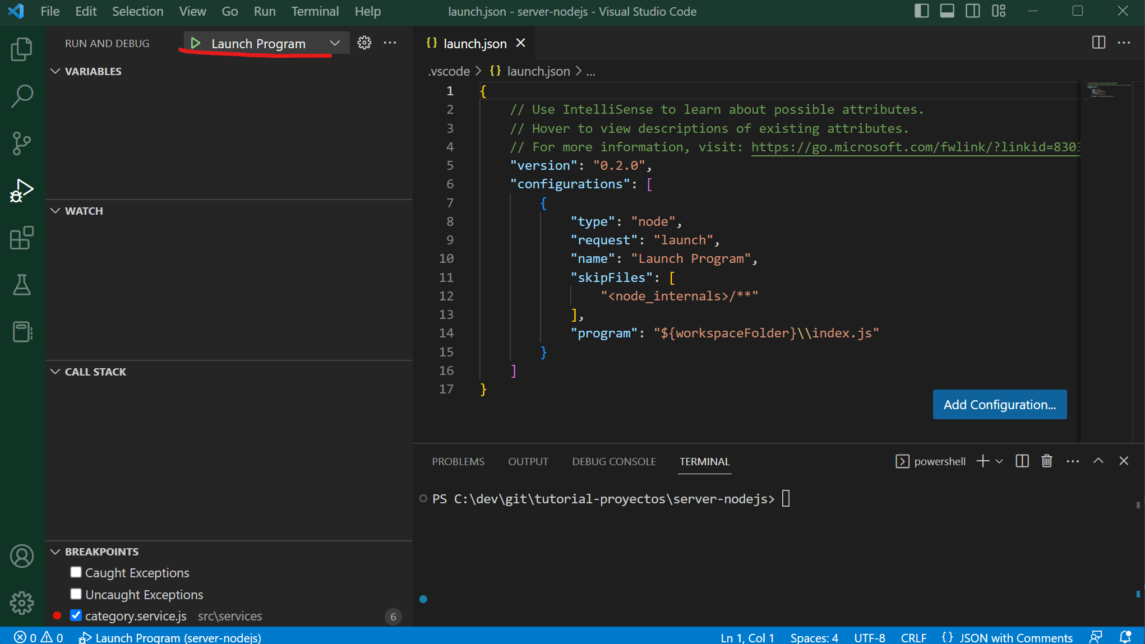The height and width of the screenshot is (644, 1145).
Task: Click the Add Configuration button
Action: tap(999, 404)
